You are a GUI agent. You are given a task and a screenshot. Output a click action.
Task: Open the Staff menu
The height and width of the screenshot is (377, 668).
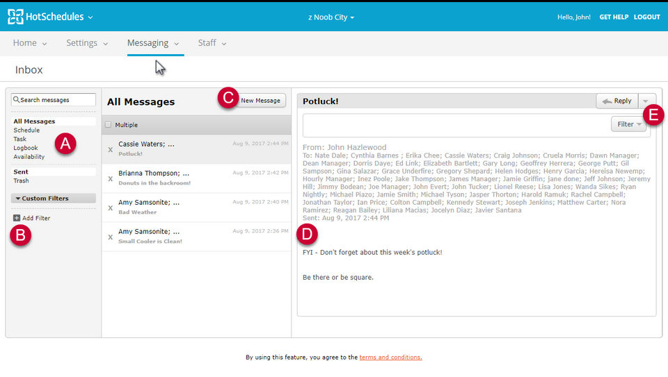[212, 43]
